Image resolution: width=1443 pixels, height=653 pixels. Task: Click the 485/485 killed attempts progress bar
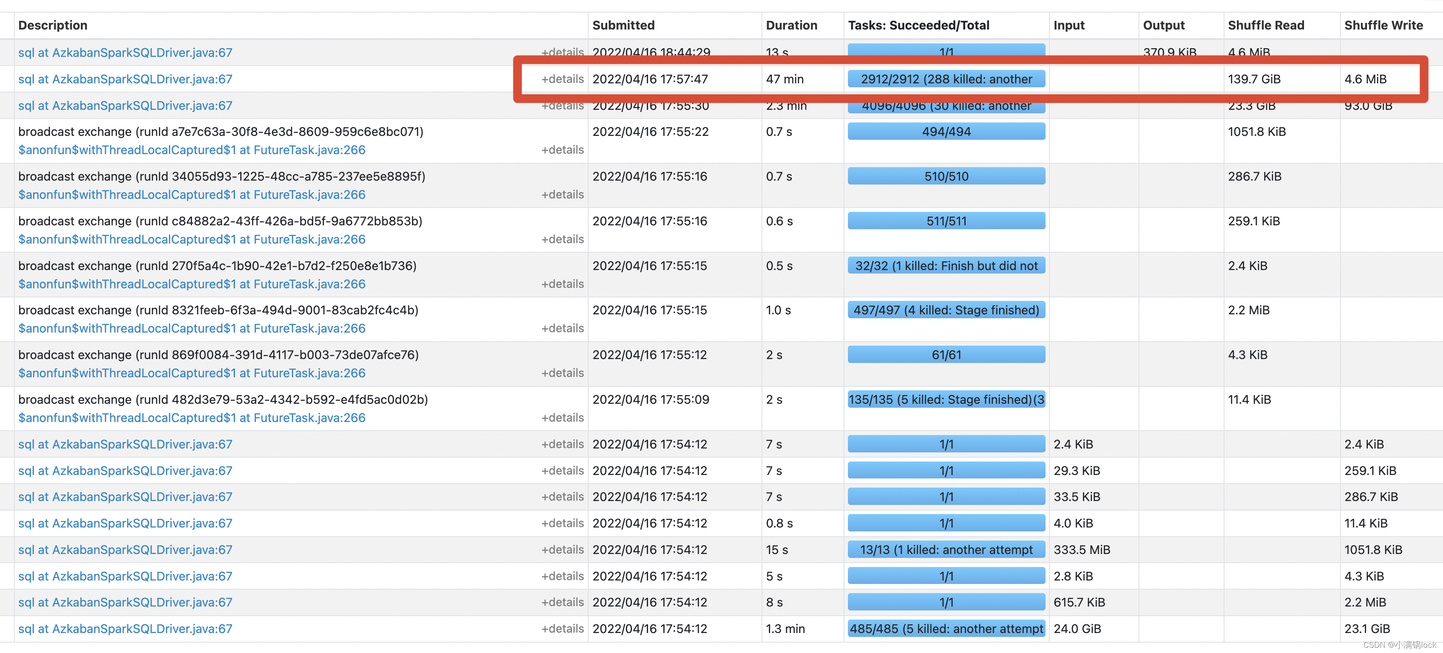(946, 628)
